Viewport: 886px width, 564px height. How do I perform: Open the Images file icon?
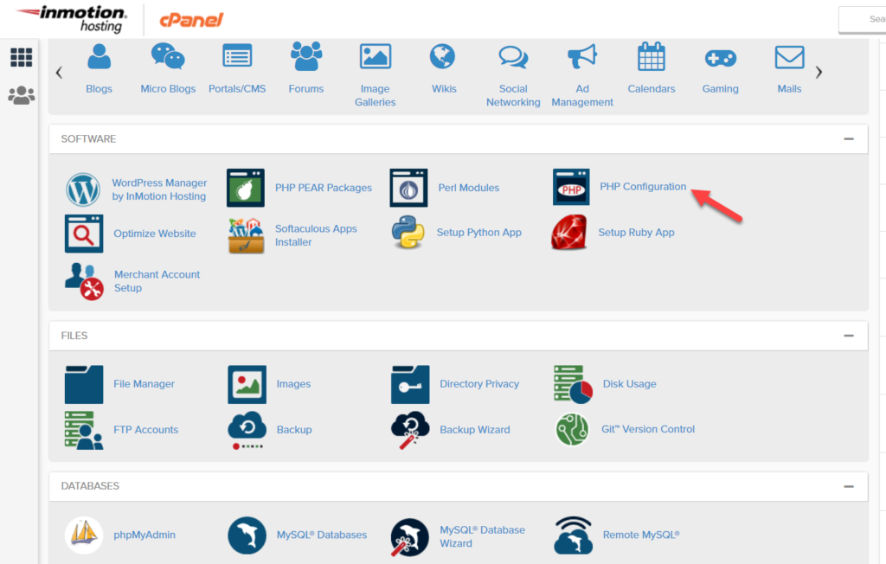point(247,384)
